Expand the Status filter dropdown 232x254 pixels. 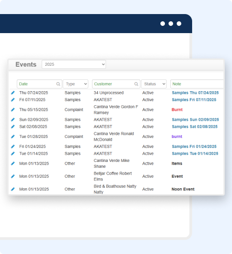[154, 84]
